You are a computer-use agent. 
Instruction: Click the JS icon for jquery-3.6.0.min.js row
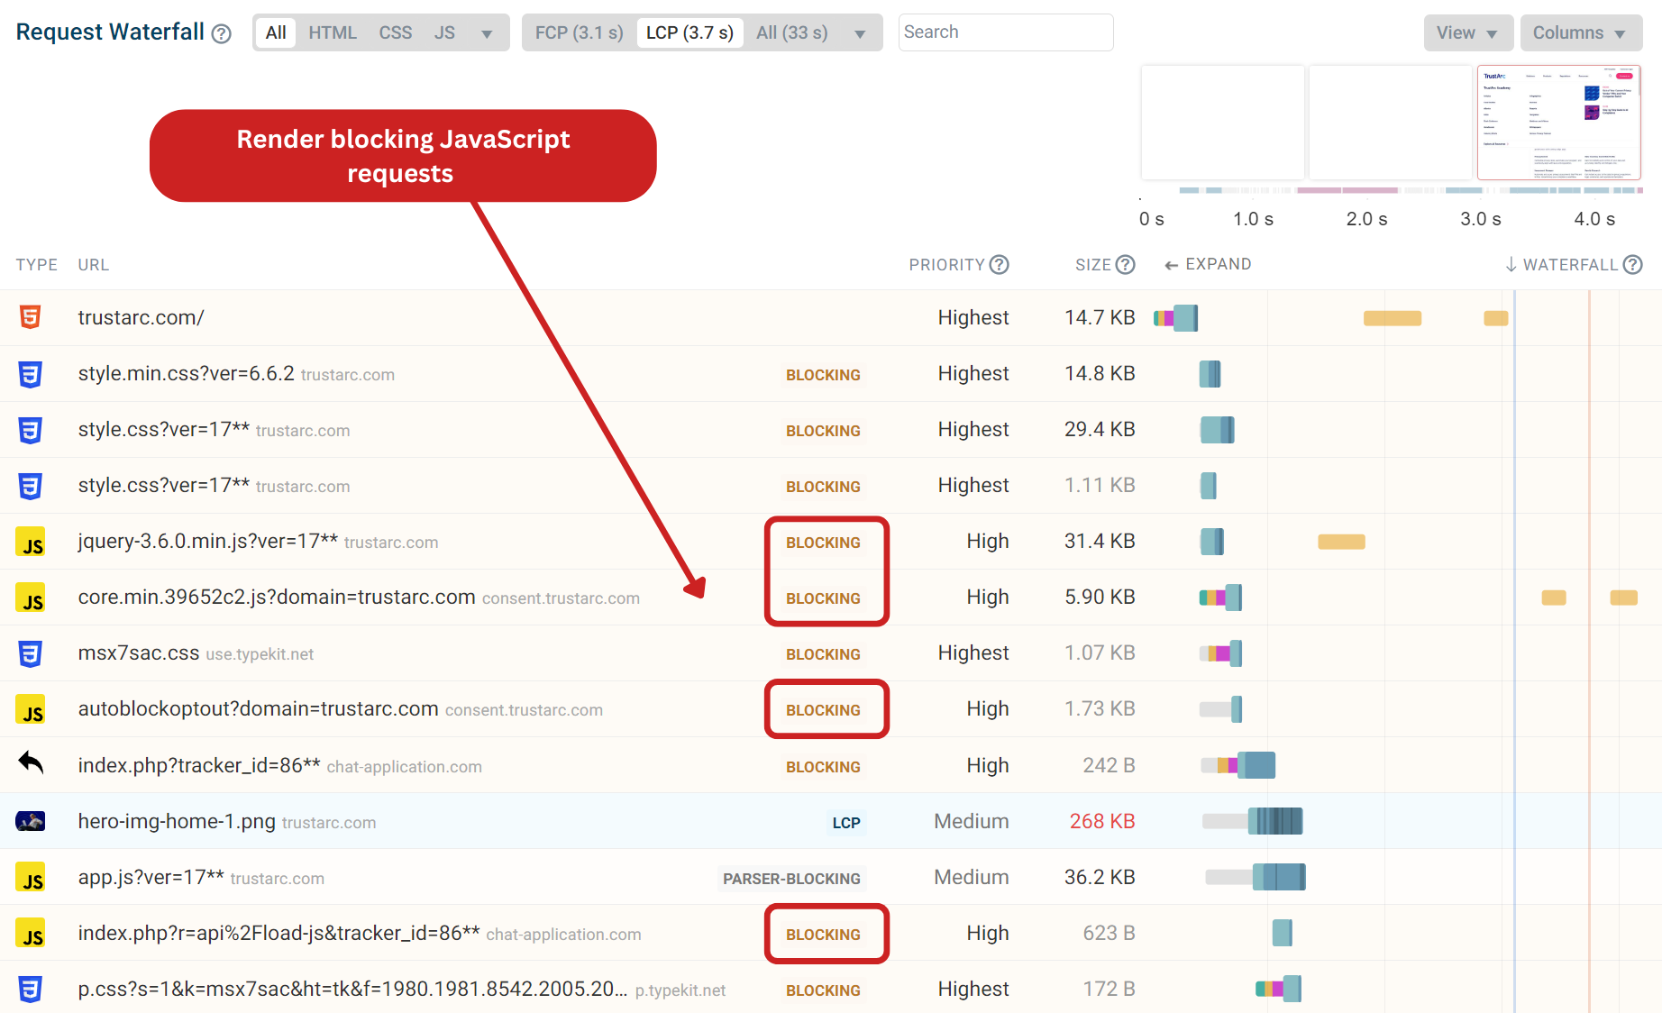(x=31, y=542)
